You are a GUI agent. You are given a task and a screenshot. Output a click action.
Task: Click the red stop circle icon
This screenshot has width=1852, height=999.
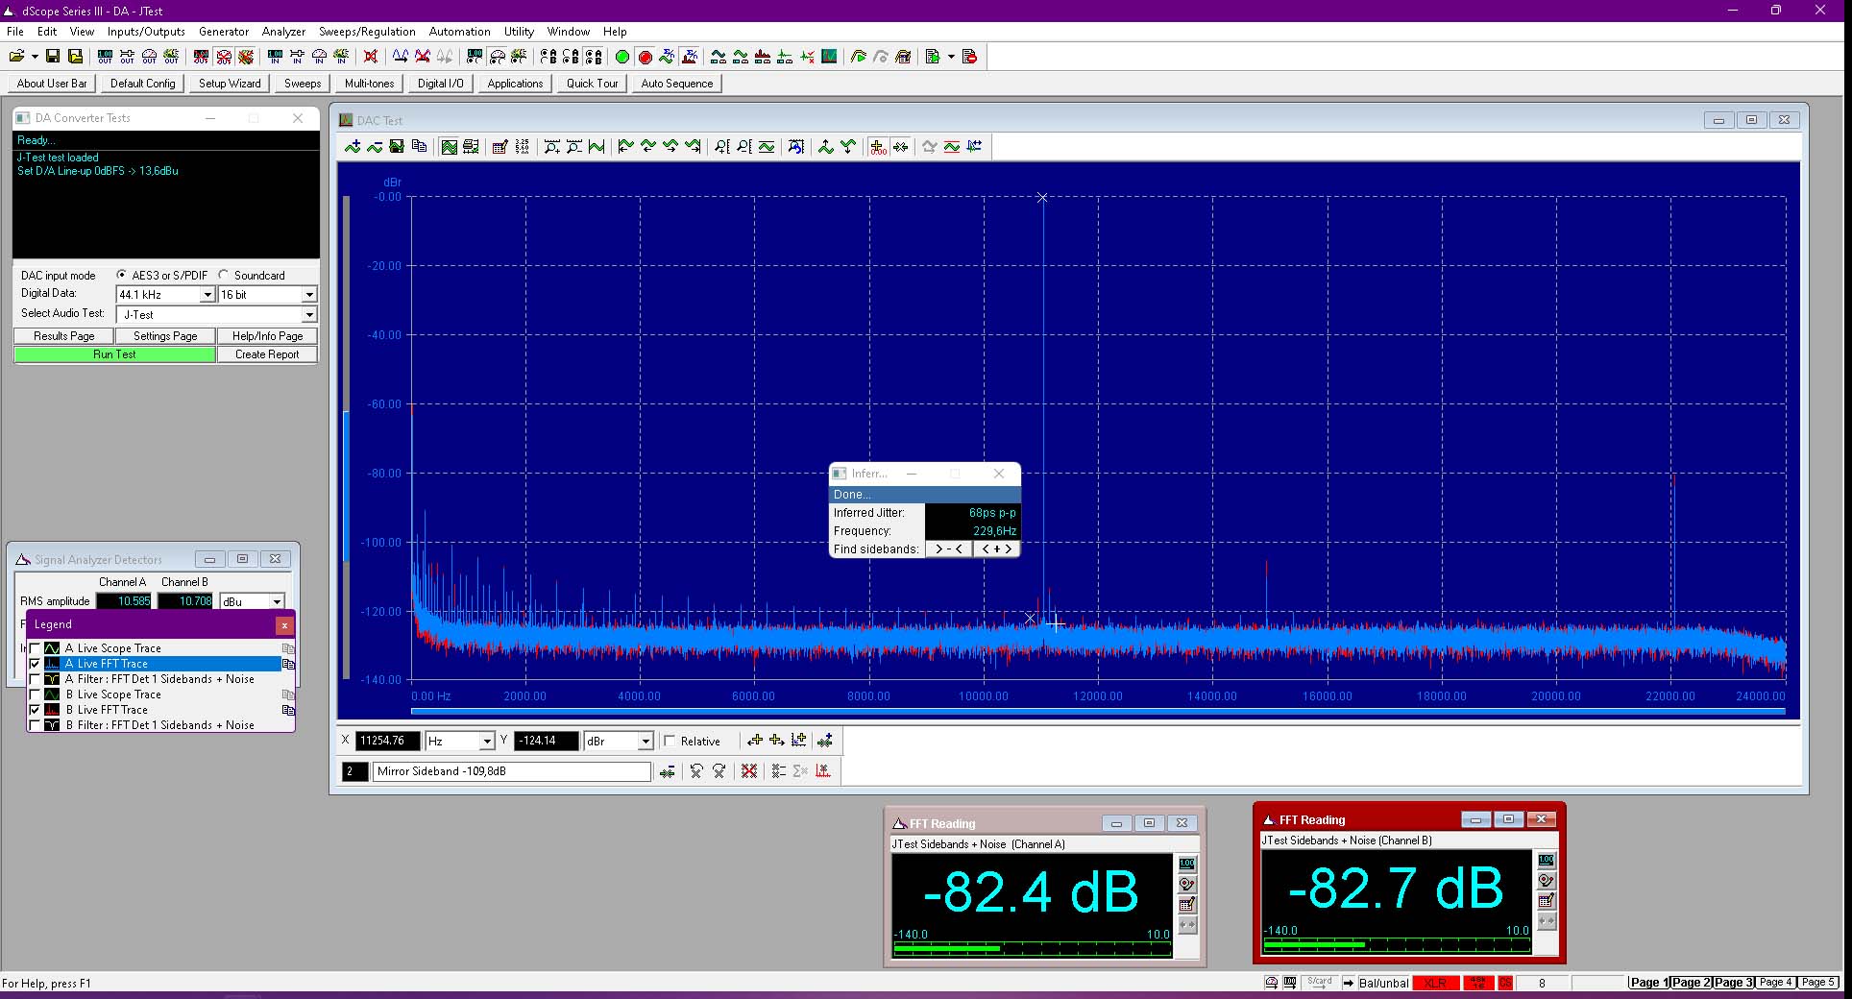646,57
